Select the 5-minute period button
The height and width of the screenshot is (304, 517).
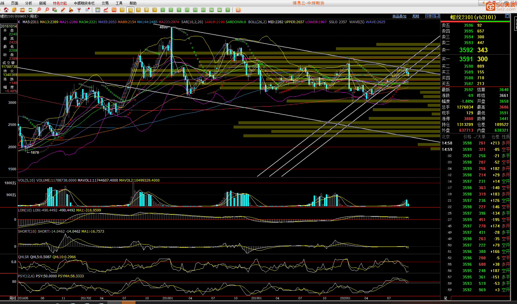(179, 10)
